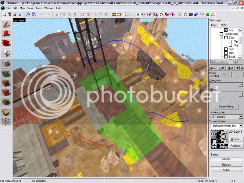Screen dimensions: 244x183
Task: Click the yellow-black striped toolbar icon
Action: [114, 15]
